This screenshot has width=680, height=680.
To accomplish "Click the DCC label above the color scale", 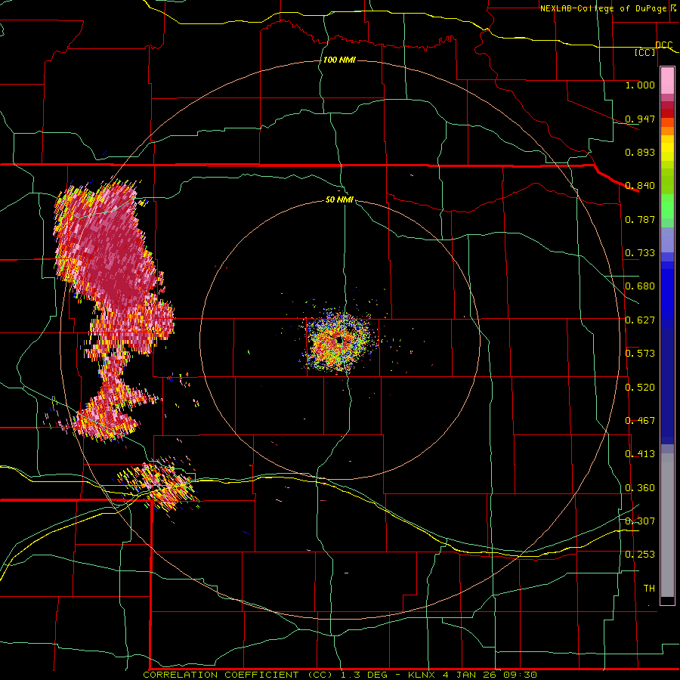I will [664, 45].
